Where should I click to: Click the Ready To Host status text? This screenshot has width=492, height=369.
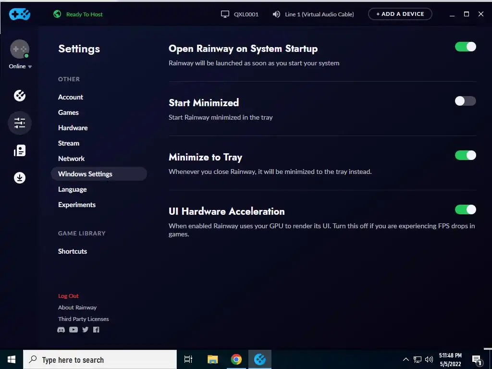click(x=85, y=14)
